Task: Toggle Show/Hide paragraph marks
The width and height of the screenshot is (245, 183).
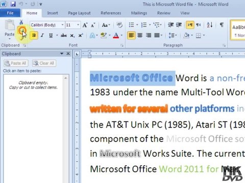Action: 222,25
